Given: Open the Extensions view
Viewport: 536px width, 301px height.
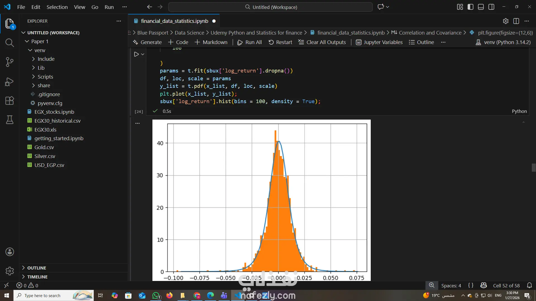Looking at the screenshot, I should pyautogui.click(x=9, y=101).
